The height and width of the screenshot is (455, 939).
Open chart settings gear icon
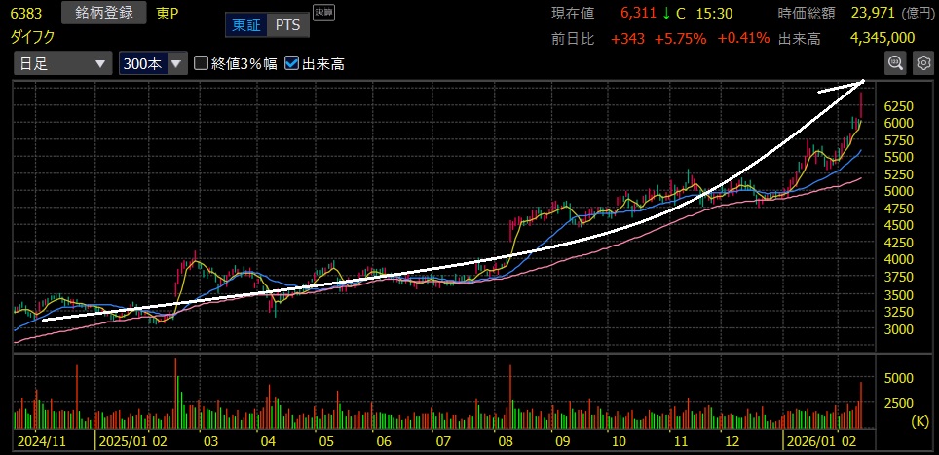pos(923,63)
